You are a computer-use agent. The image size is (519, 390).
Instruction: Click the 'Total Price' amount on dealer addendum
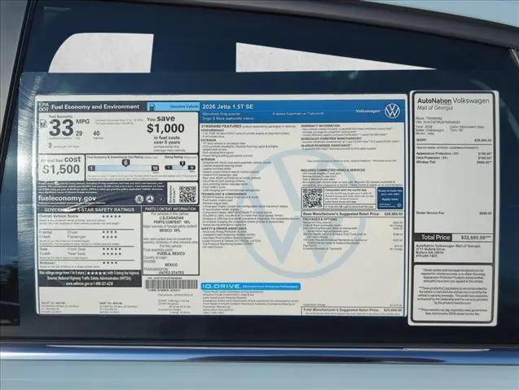tap(476, 238)
